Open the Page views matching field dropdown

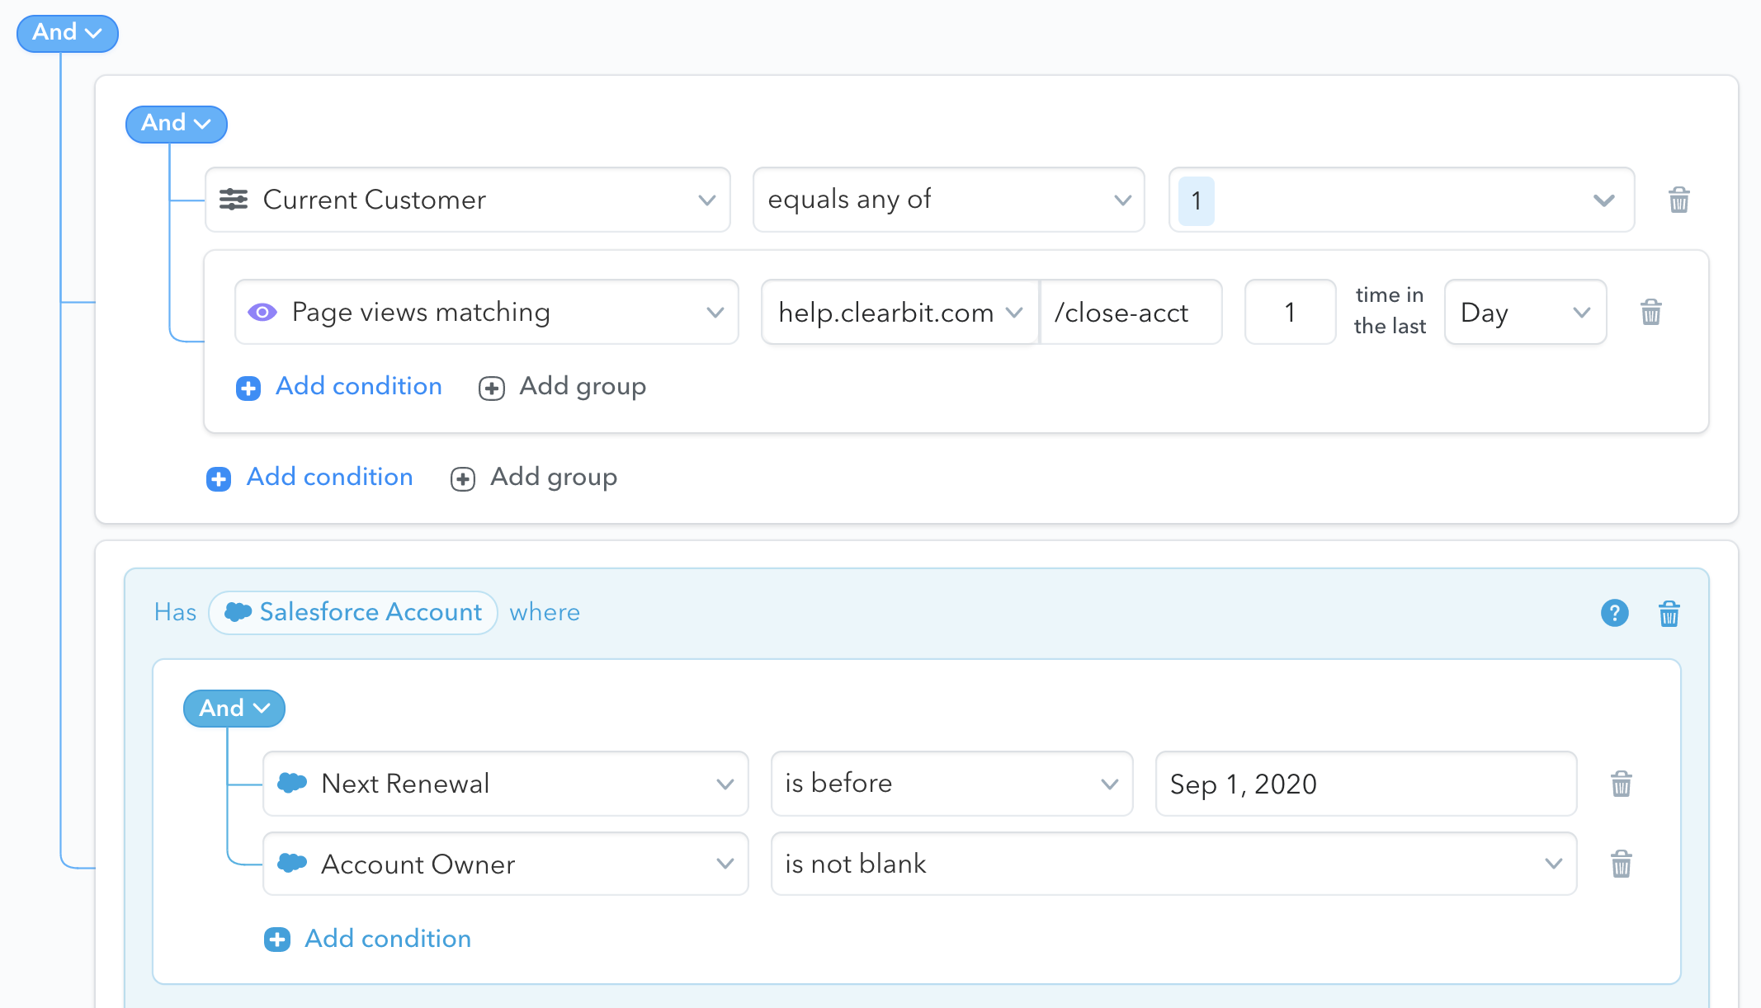(x=714, y=312)
